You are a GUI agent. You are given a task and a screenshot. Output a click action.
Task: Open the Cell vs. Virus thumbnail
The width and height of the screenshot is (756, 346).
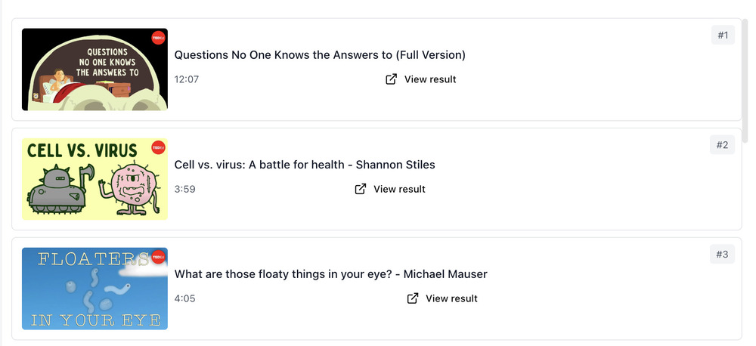coord(94,179)
